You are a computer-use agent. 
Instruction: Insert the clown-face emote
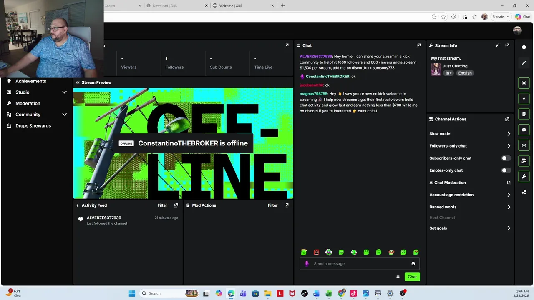click(x=391, y=252)
